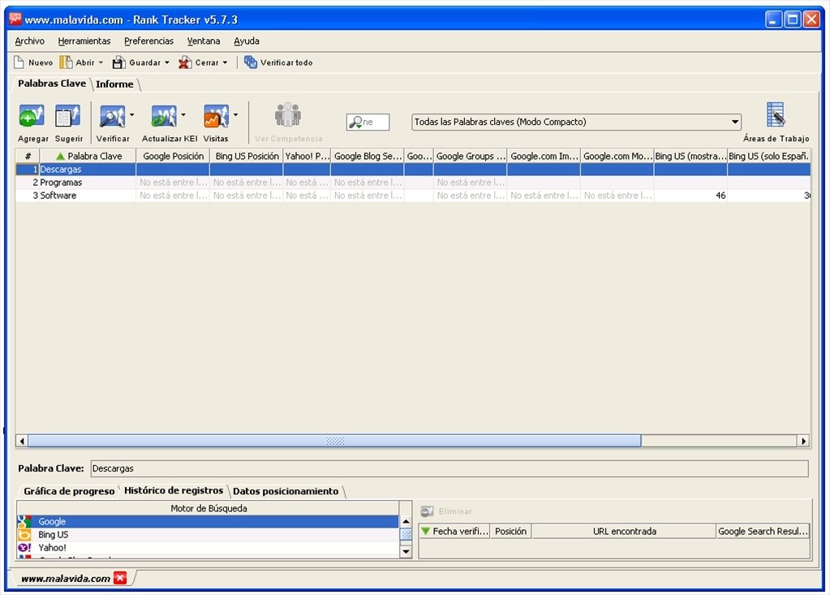Add keywords with the Agregar icon
Screen dimensions: 830x595
[32, 116]
